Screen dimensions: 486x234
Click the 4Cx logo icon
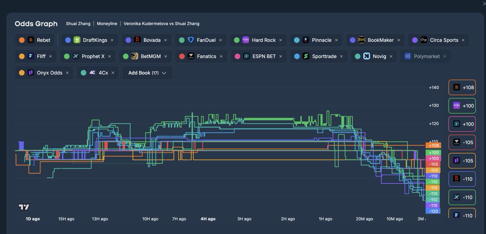click(92, 73)
